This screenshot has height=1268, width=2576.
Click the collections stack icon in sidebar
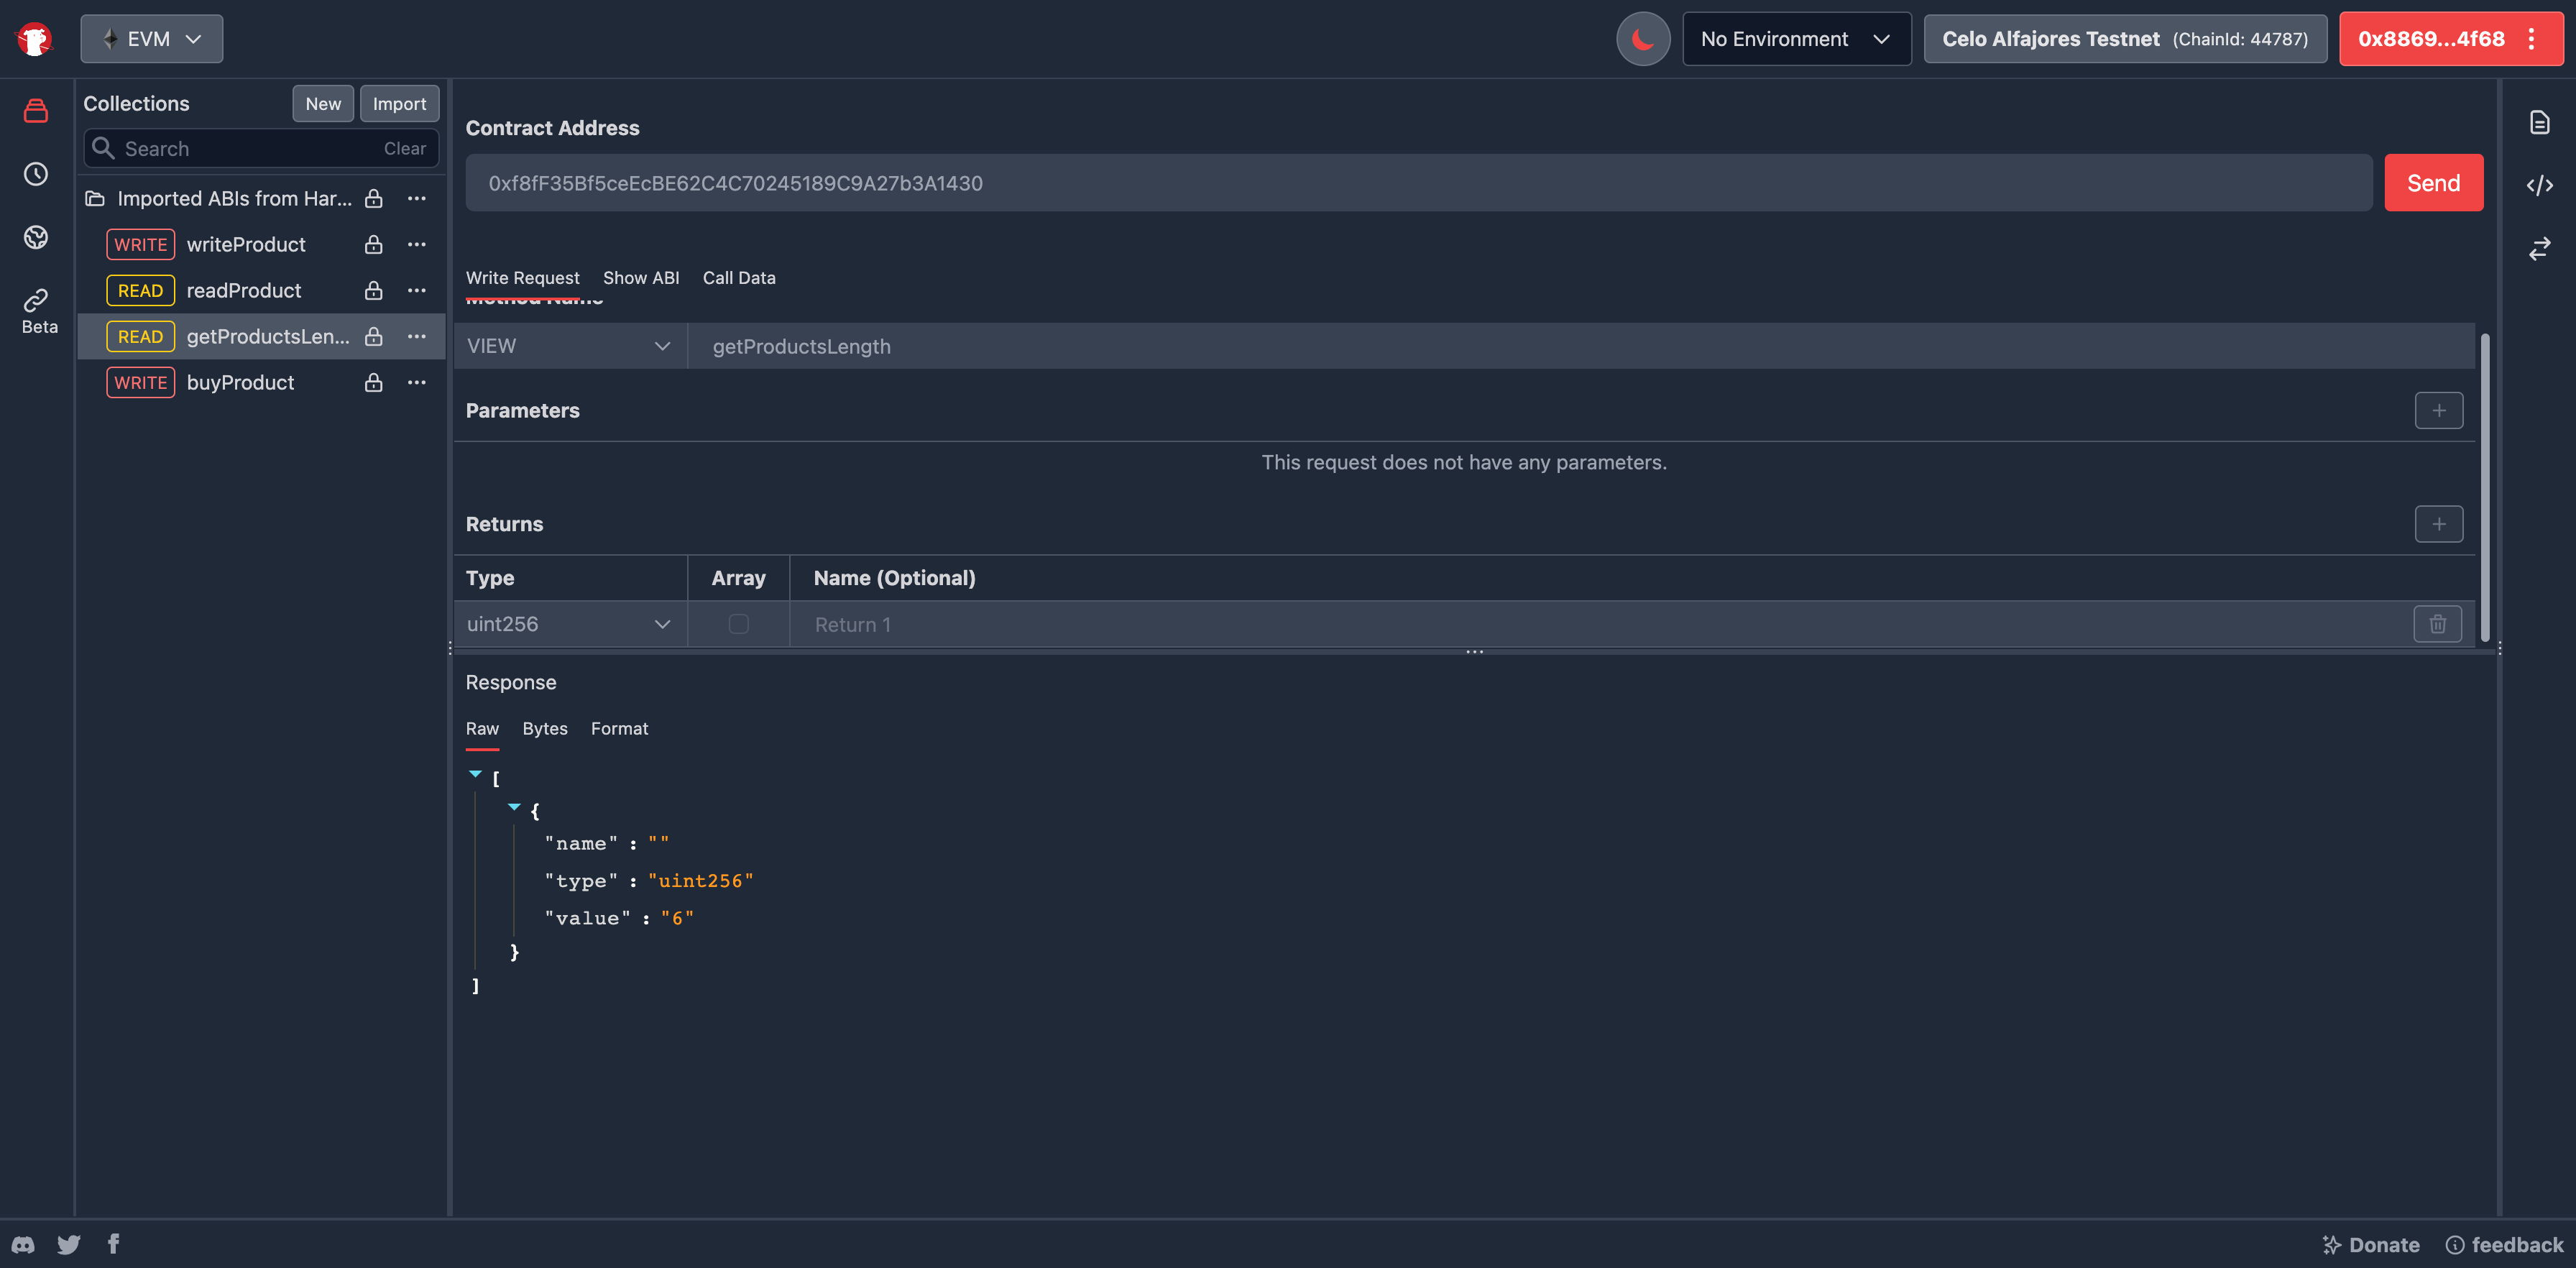(36, 111)
